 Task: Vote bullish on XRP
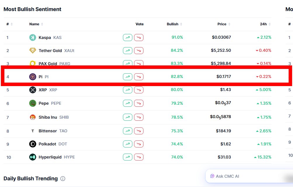coord(128,90)
